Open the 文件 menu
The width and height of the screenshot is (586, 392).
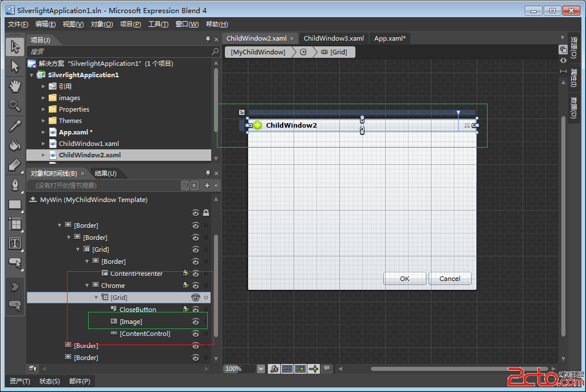coord(18,24)
